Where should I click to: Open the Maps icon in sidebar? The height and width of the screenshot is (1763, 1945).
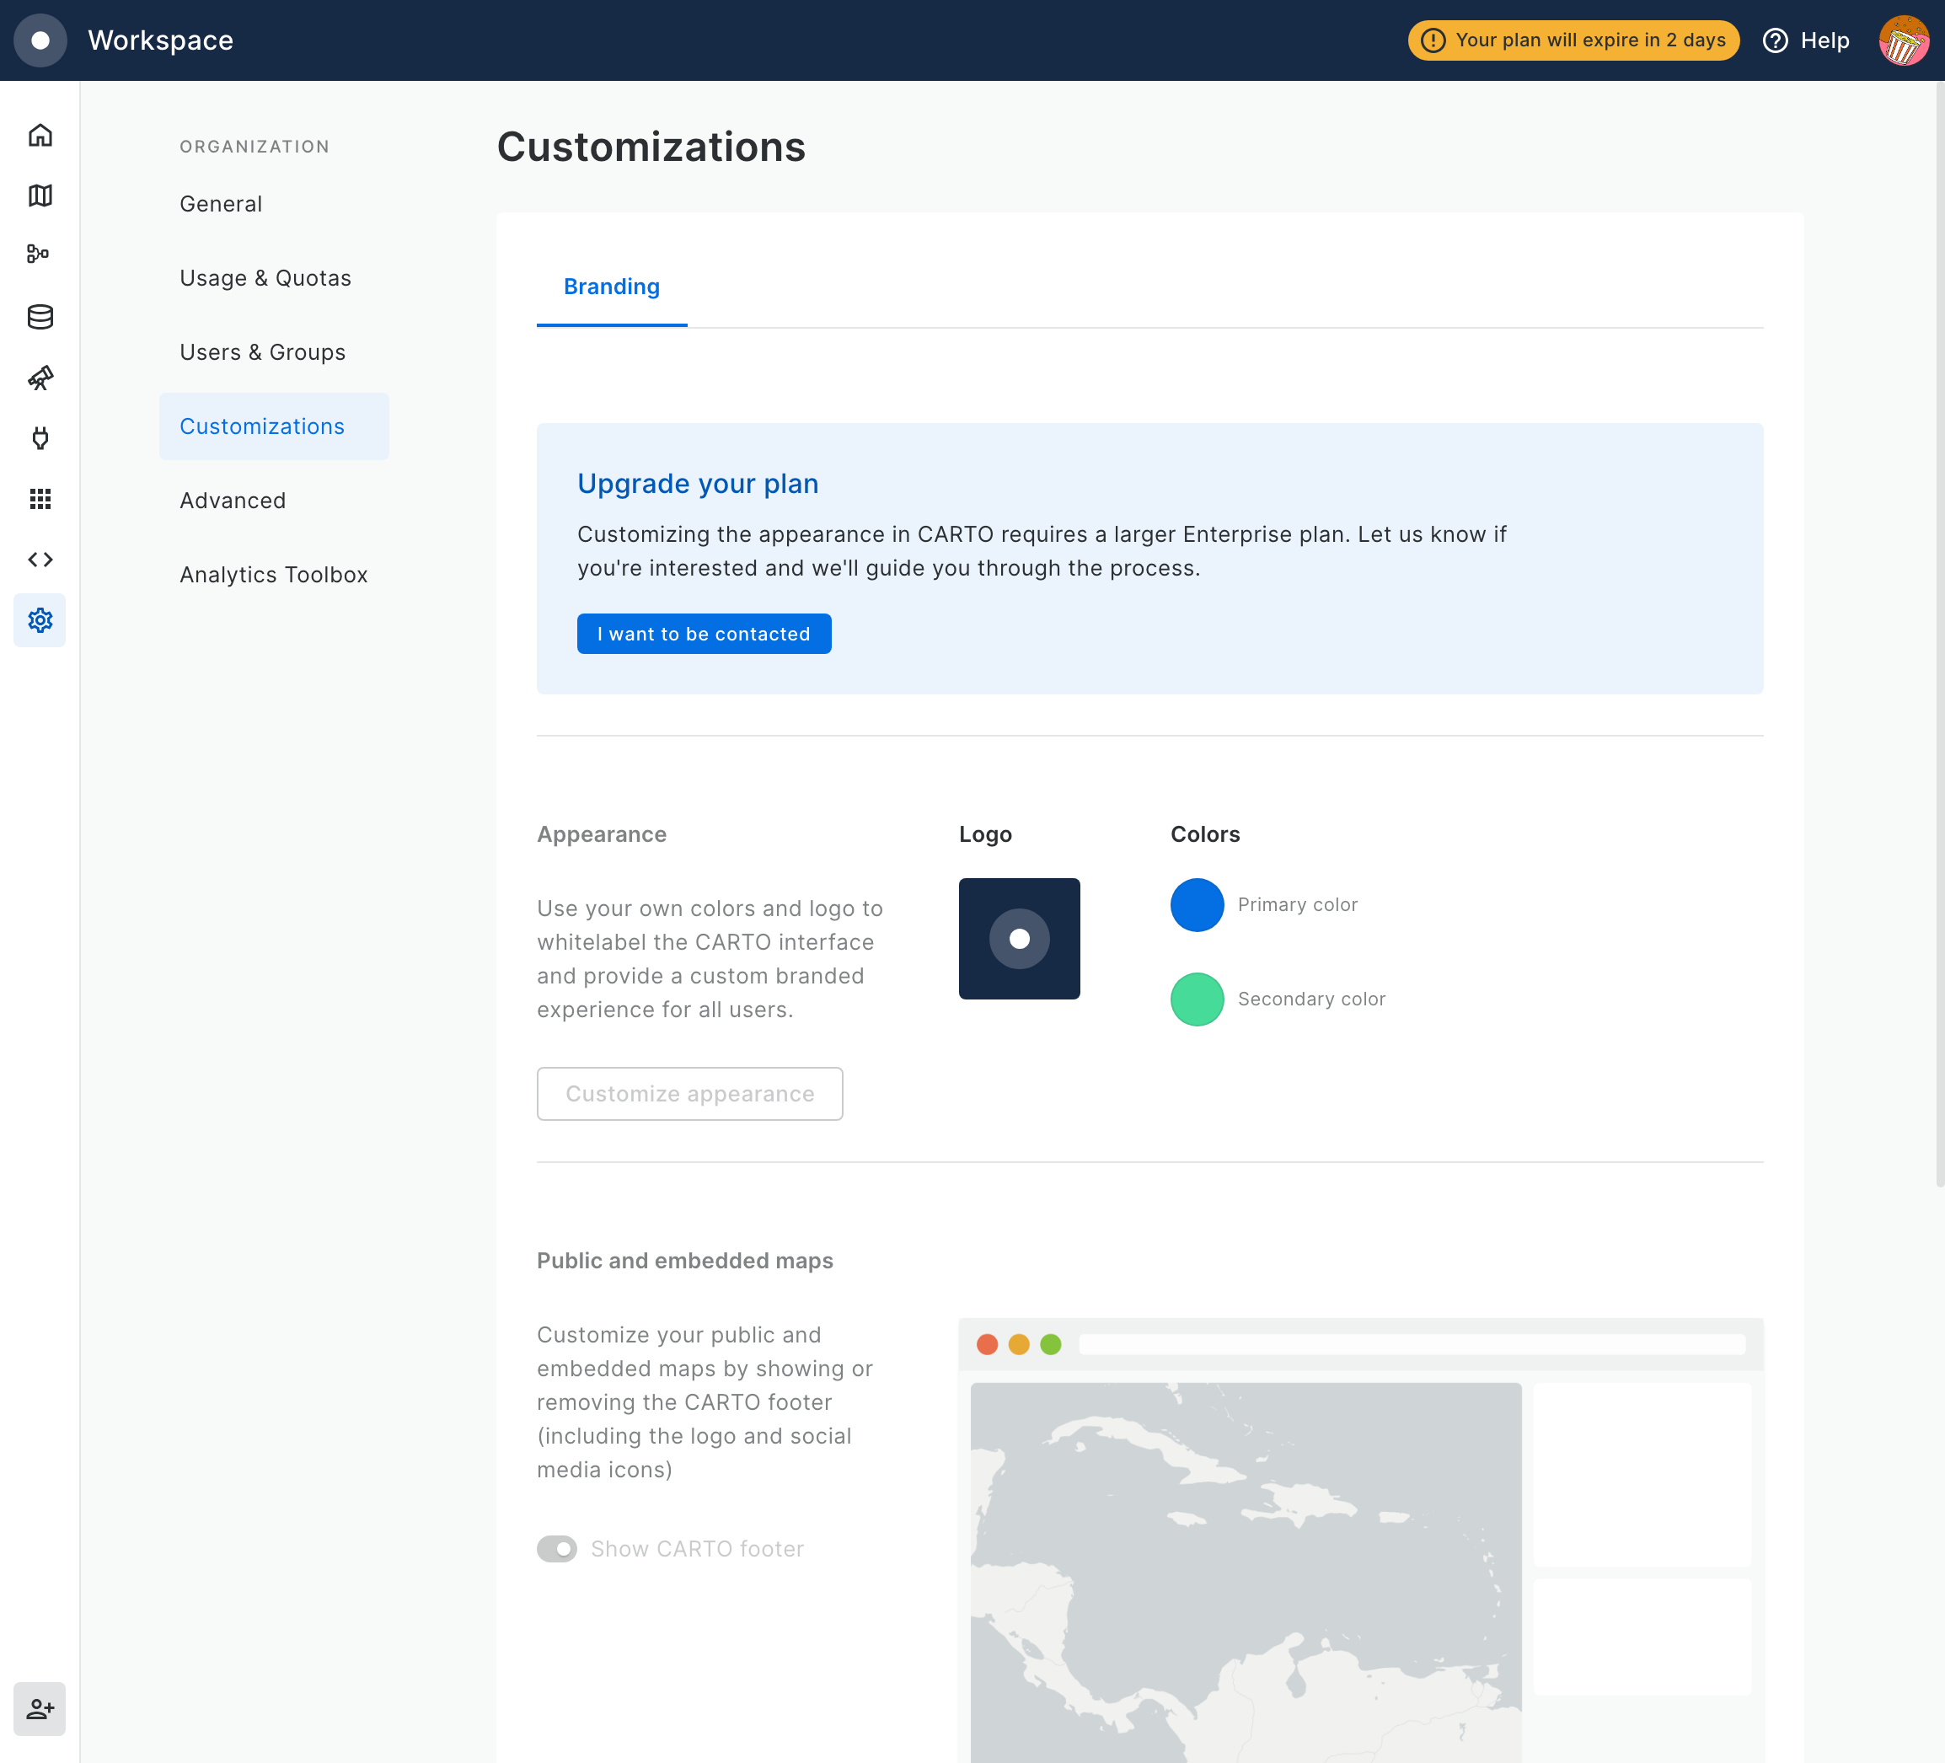(x=40, y=195)
